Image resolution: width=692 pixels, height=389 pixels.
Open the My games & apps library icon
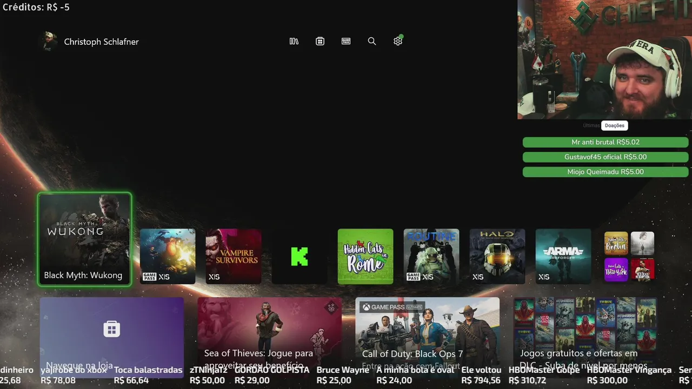click(x=294, y=41)
